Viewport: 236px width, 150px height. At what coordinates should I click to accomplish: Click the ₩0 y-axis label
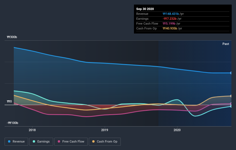coord(9,101)
